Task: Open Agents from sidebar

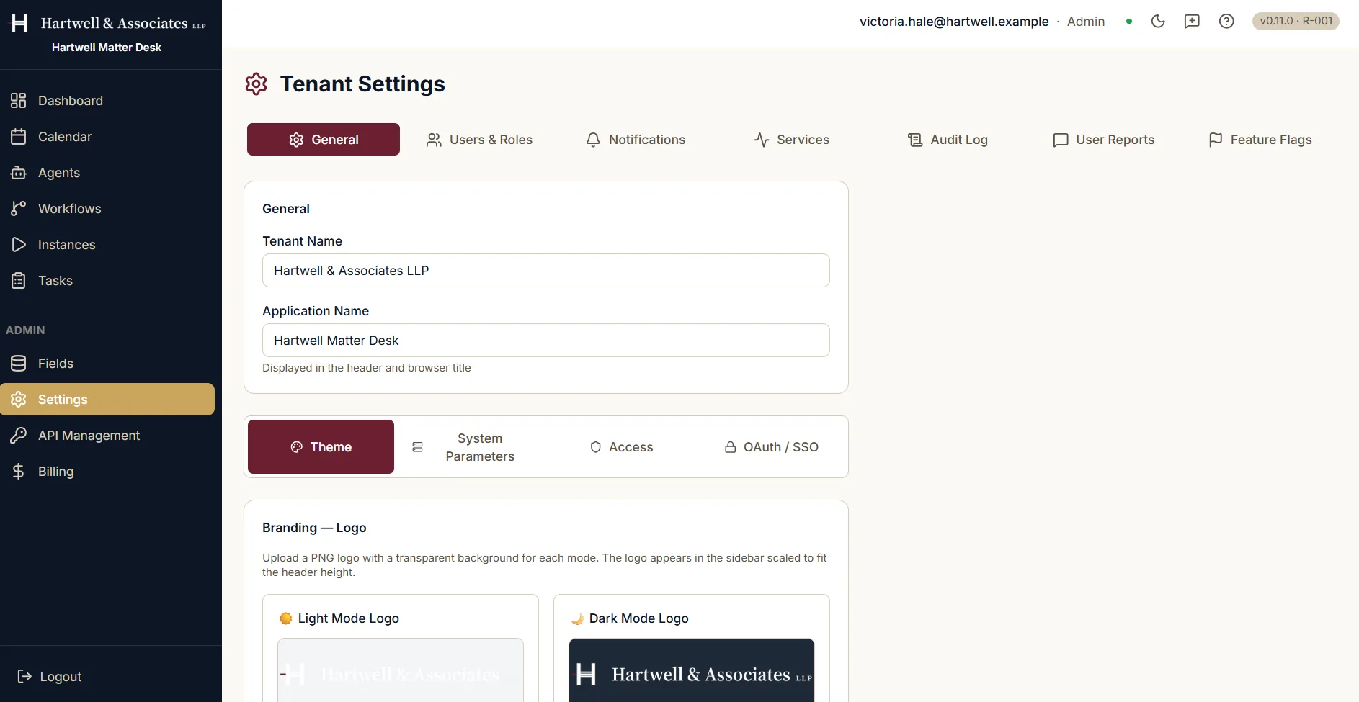Action: point(107,173)
